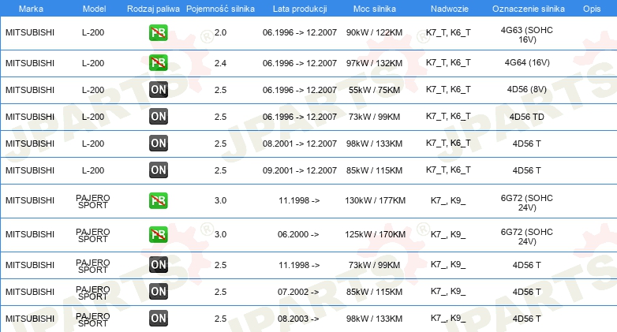This screenshot has width=617, height=332.
Task: Select PAJERO SPORT model in the 06.2000 row
Action: click(x=93, y=236)
